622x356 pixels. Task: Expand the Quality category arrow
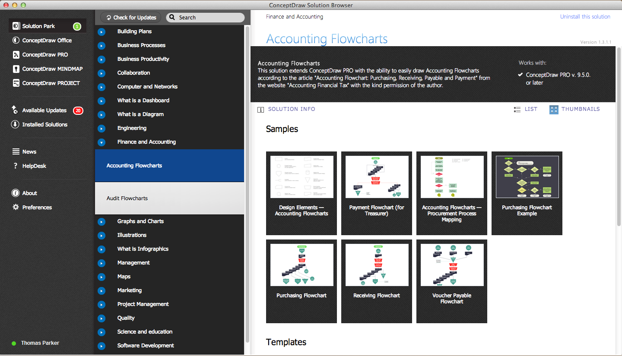pyautogui.click(x=102, y=318)
